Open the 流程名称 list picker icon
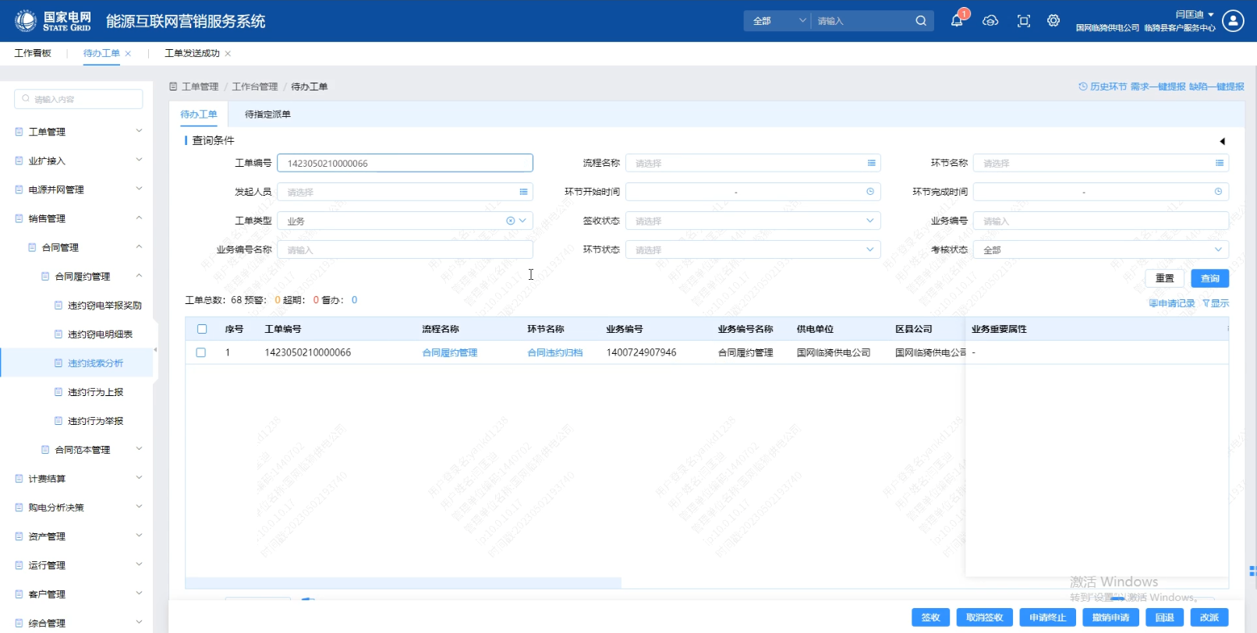The height and width of the screenshot is (633, 1257). point(871,163)
